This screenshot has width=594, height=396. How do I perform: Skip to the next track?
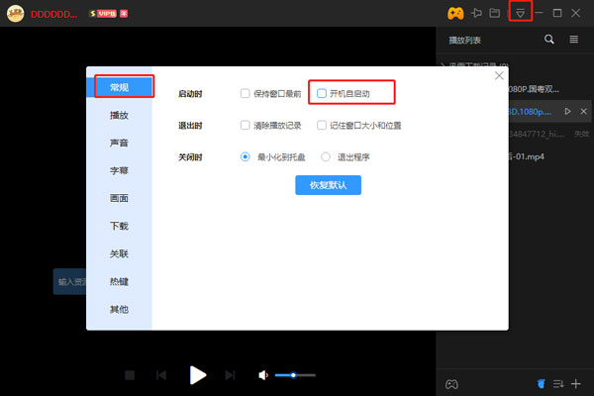[x=230, y=375]
